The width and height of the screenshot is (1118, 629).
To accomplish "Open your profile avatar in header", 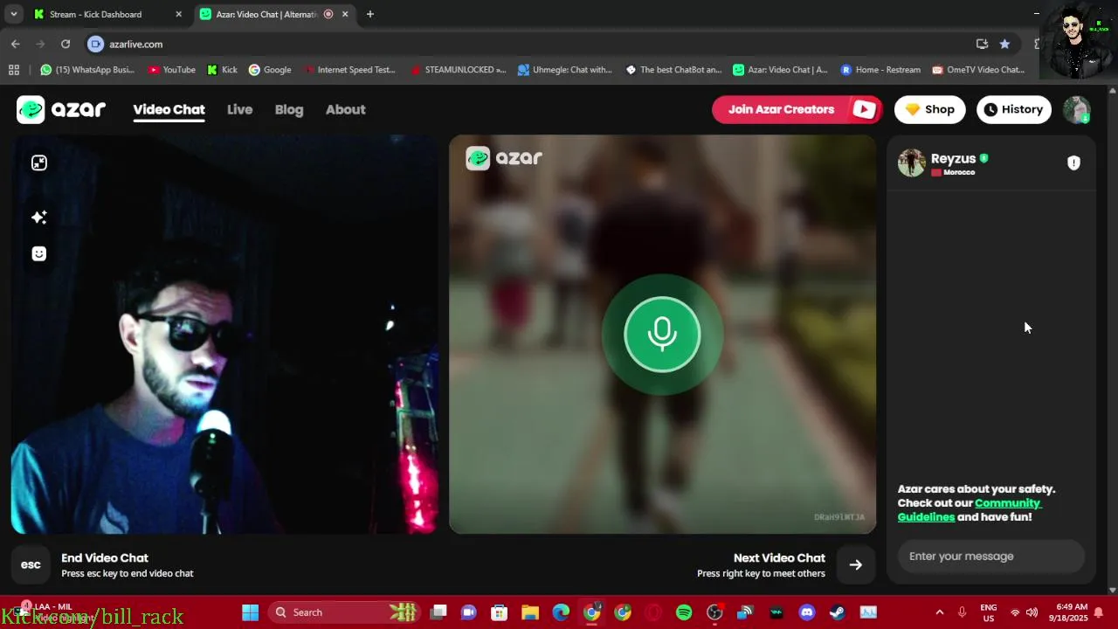I will pos(1076,109).
